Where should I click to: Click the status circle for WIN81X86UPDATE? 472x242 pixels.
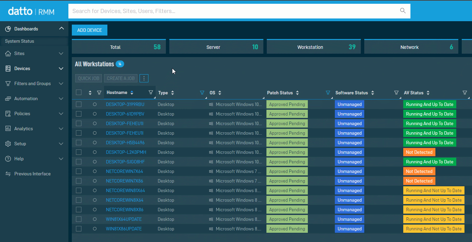[x=95, y=229]
